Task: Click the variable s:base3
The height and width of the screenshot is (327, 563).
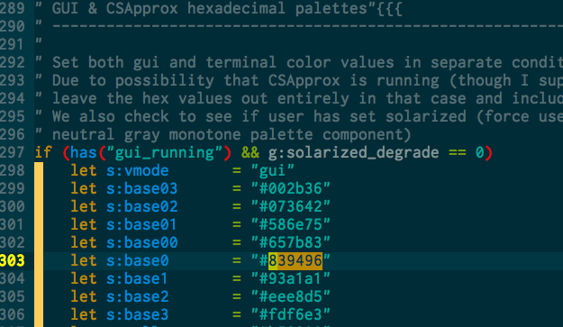Action: pos(138,314)
